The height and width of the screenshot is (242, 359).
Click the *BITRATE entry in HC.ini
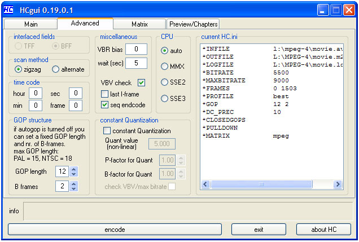pos(246,73)
